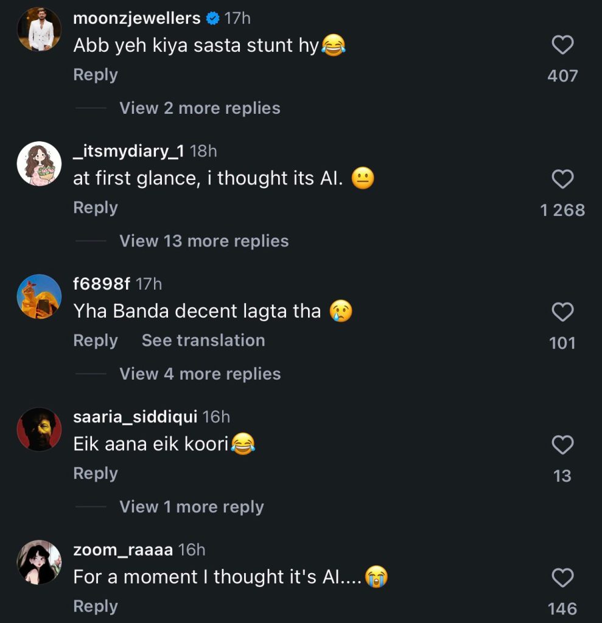This screenshot has height=623, width=602.
Task: Like zoom_raaaa's comment heart
Action: [562, 578]
